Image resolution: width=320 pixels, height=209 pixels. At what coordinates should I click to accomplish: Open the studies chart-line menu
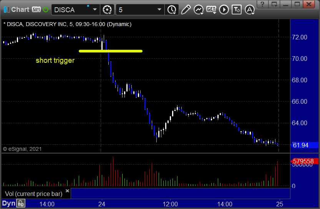[x=199, y=10]
